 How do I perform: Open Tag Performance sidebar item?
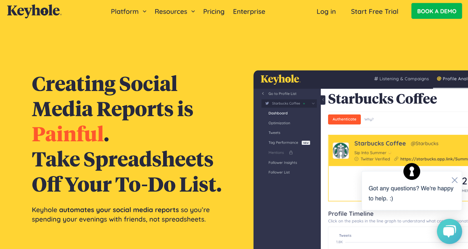(283, 143)
